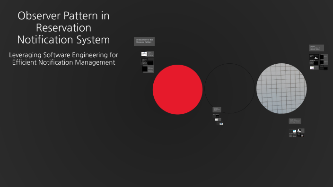Open white logo slide under Introduction label
The image size is (333, 187).
[148, 54]
